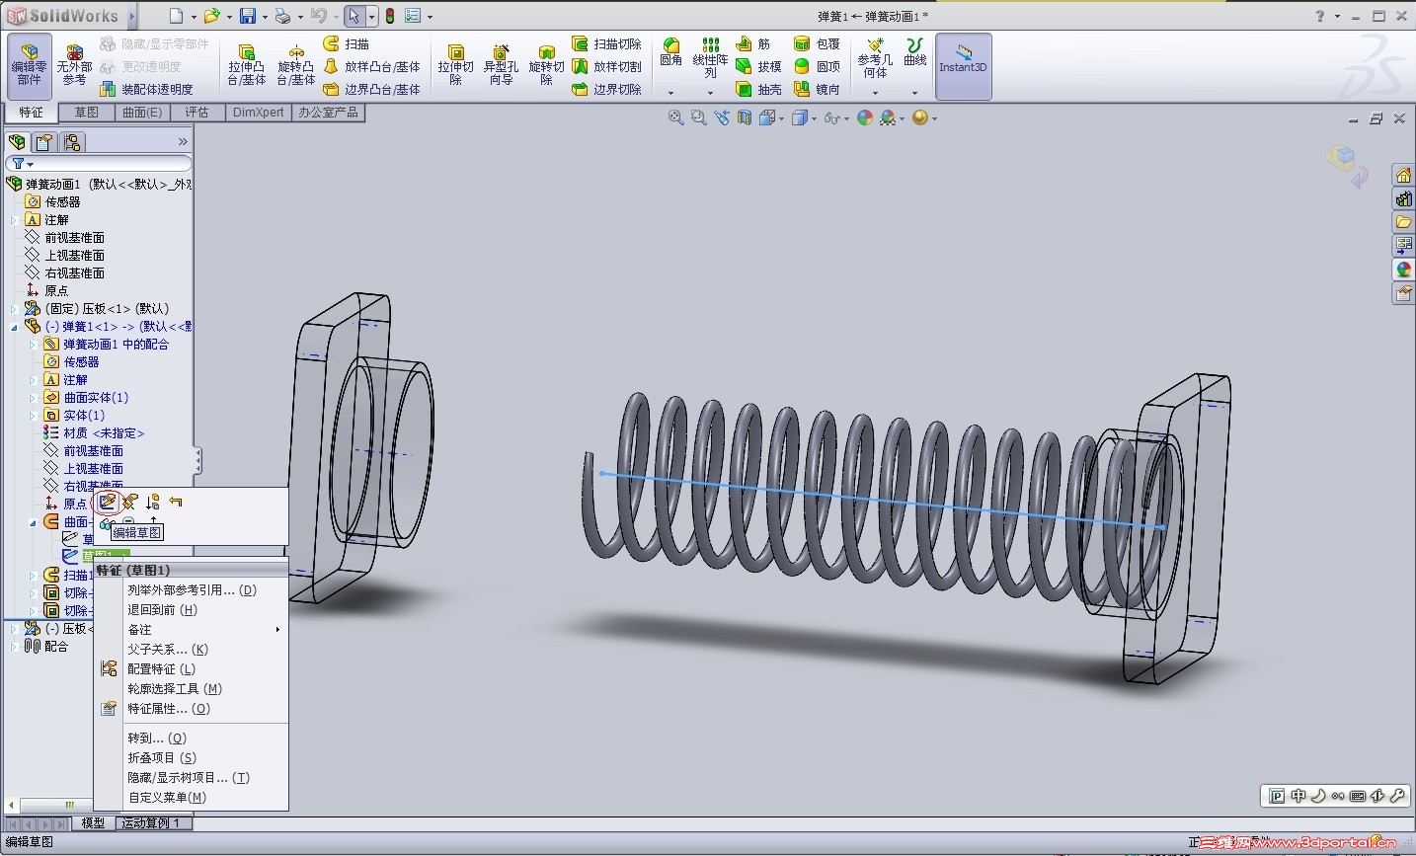This screenshot has width=1416, height=856.
Task: Expand the 配合 (Mates) tree node
Action: [x=14, y=646]
